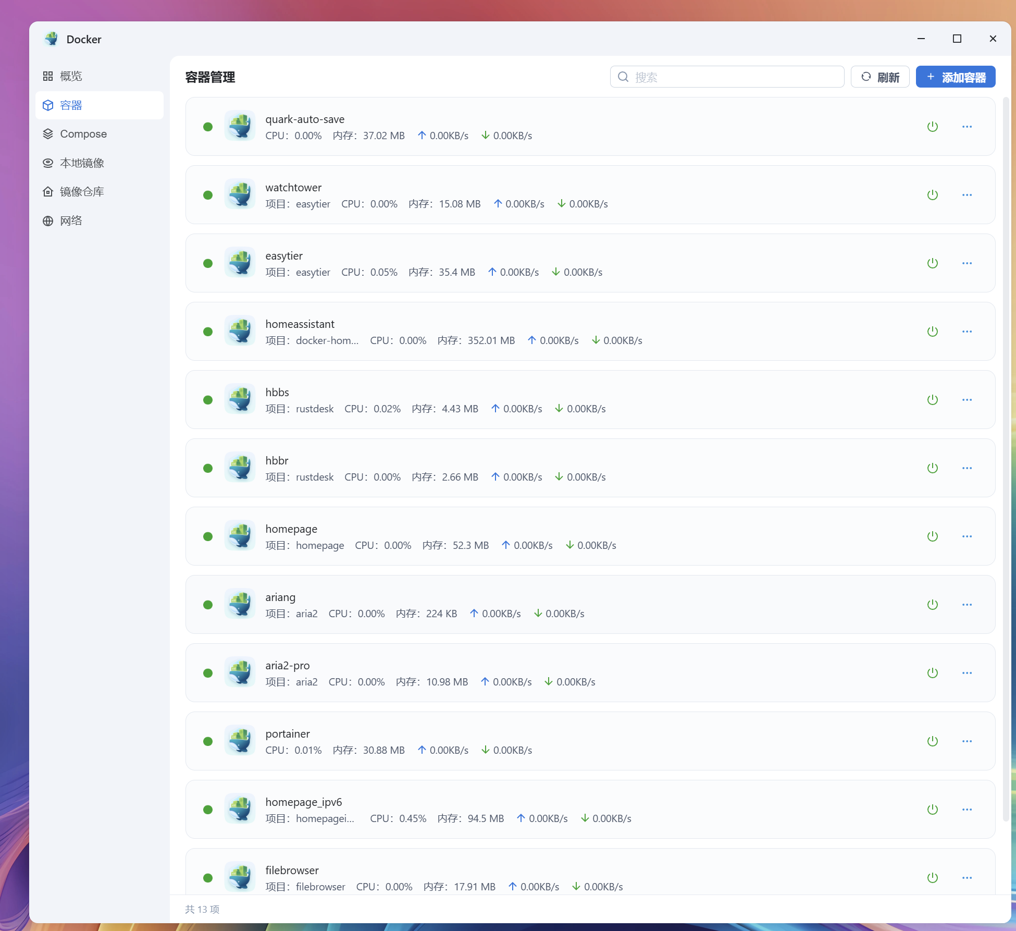
Task: Open more options for hbbr
Action: click(967, 468)
